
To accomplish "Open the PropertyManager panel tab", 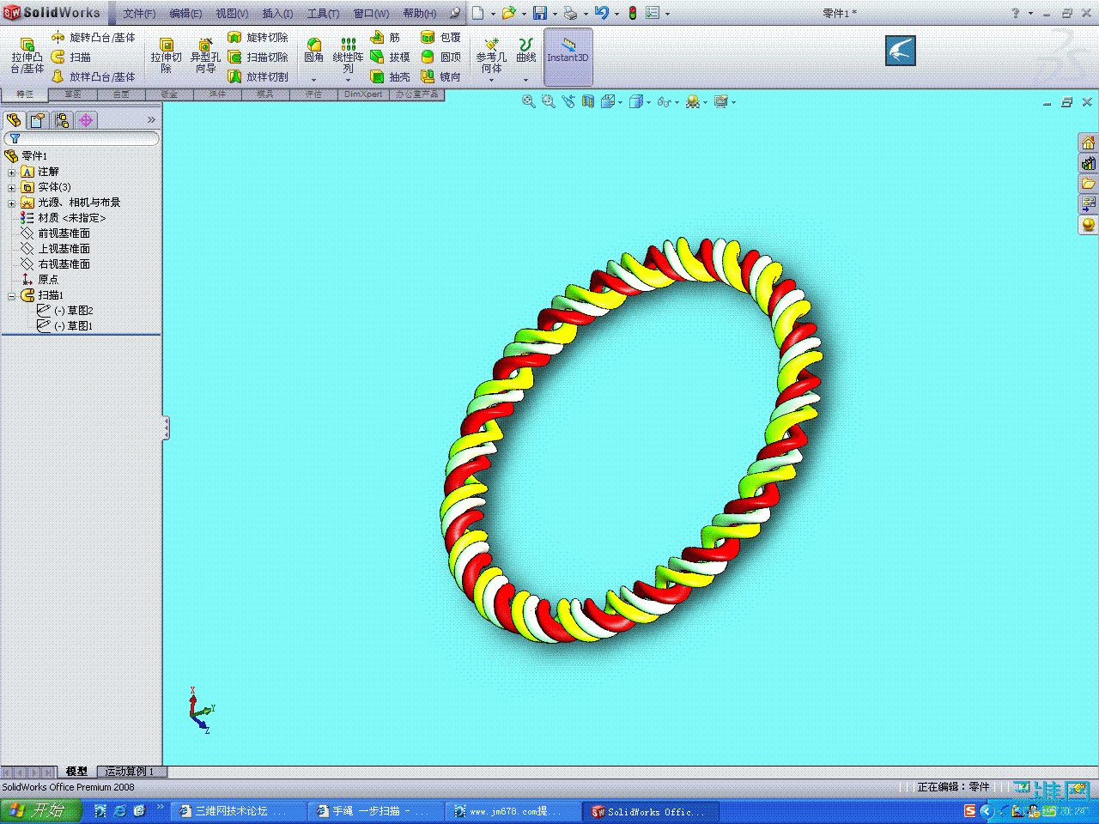I will point(38,120).
